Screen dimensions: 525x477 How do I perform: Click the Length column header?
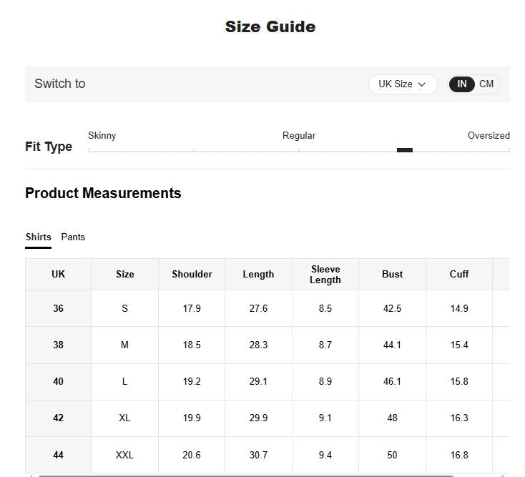click(x=258, y=274)
